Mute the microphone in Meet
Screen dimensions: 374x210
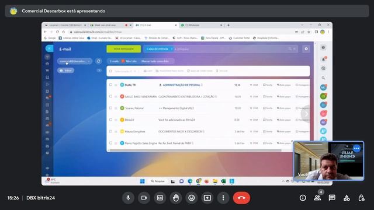pyautogui.click(x=128, y=198)
